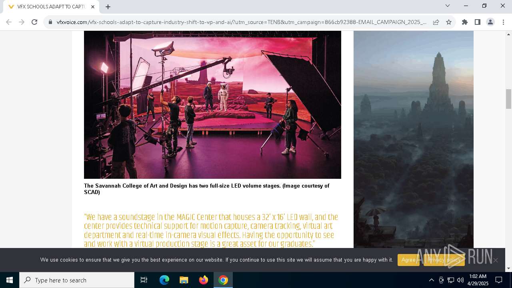
Task: Click the LED volume stage photo
Action: [x=212, y=105]
